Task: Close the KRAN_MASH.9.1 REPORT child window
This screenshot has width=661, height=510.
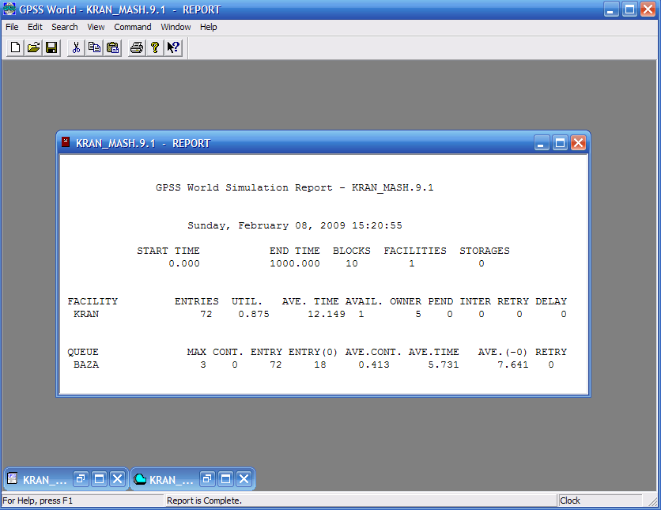Action: (x=579, y=143)
